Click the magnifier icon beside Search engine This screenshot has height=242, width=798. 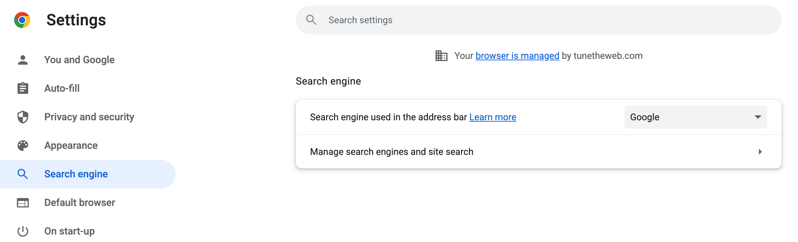23,174
